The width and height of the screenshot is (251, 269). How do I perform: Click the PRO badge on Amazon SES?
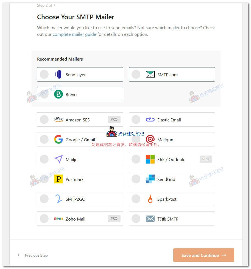114,119
